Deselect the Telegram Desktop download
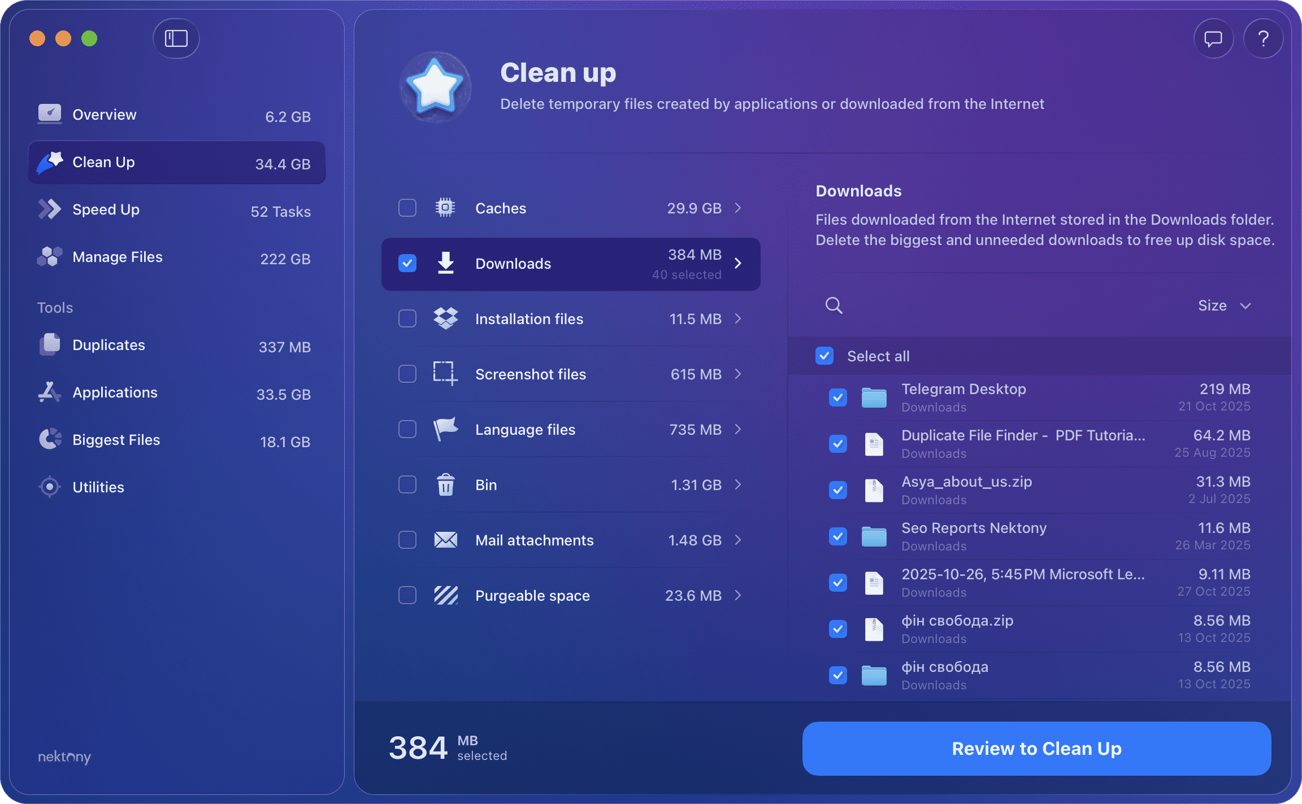Viewport: 1302px width, 804px height. coord(838,397)
